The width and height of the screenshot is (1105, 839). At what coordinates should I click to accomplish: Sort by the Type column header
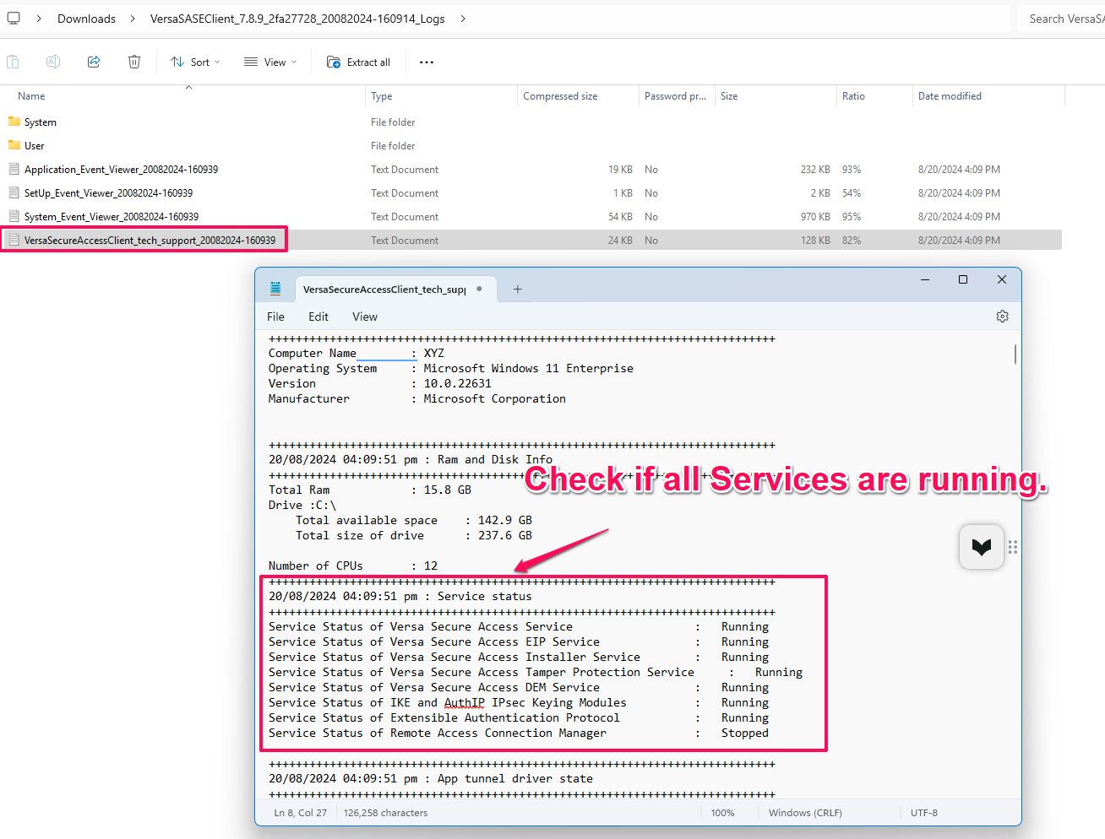coord(441,96)
